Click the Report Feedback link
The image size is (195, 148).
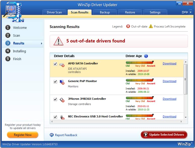pyautogui.click(x=66, y=135)
